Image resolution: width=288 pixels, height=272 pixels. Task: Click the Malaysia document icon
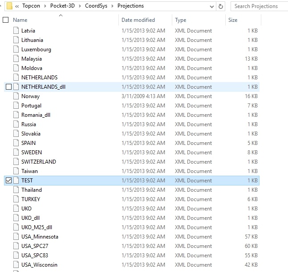[x=16, y=59]
